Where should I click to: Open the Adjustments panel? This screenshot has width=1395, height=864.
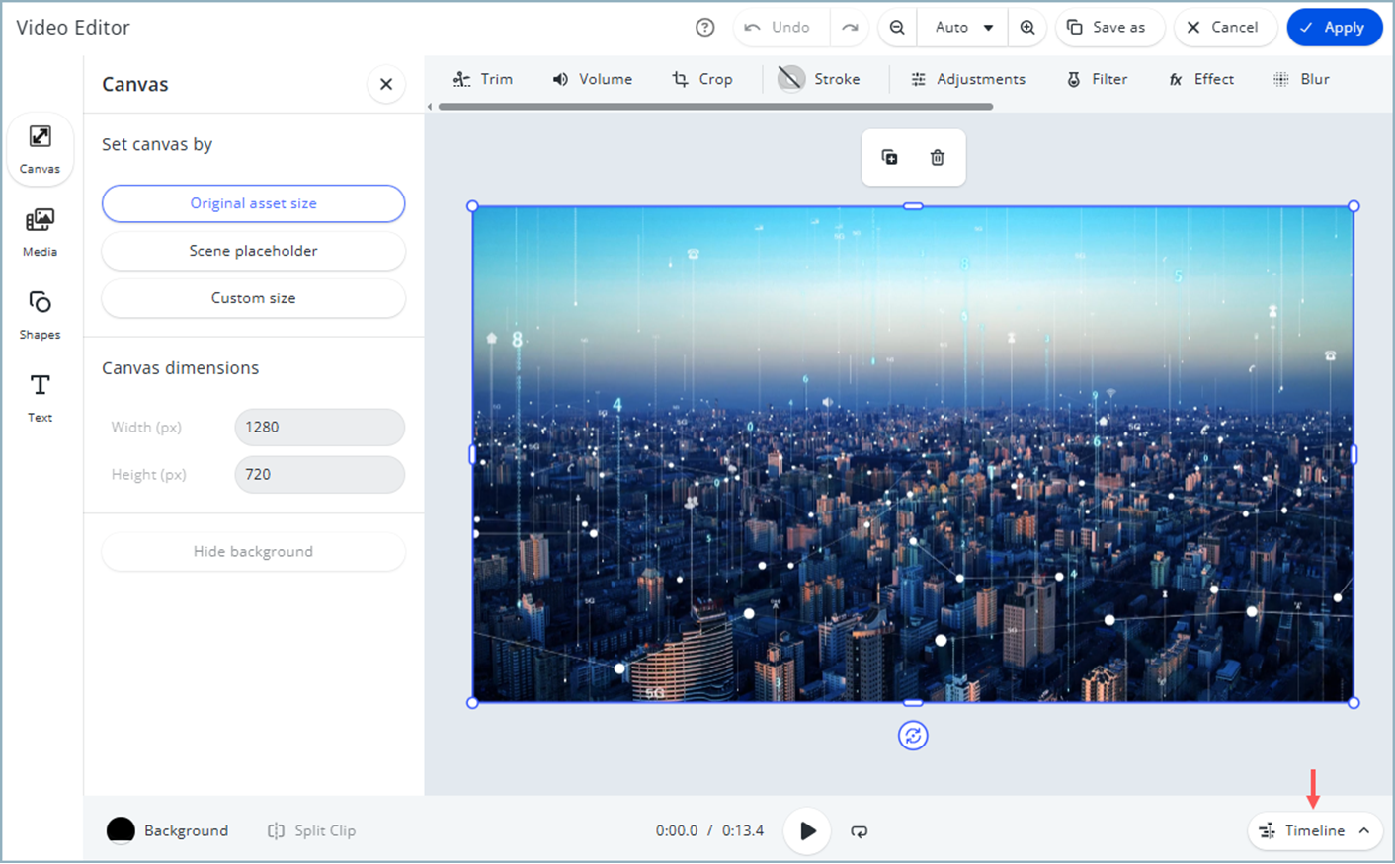pyautogui.click(x=969, y=79)
